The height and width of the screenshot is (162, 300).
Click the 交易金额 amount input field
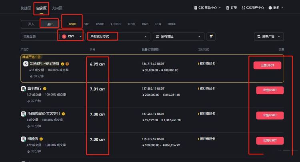38,36
